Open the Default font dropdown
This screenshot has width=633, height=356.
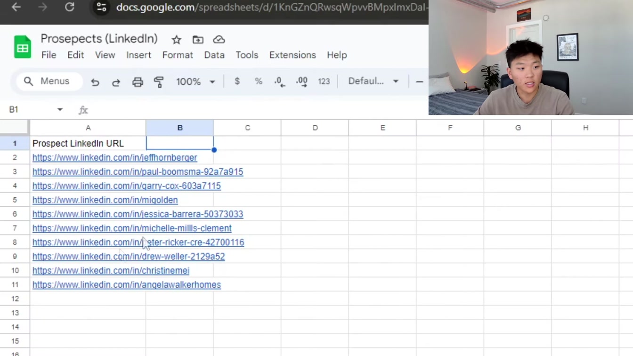373,81
